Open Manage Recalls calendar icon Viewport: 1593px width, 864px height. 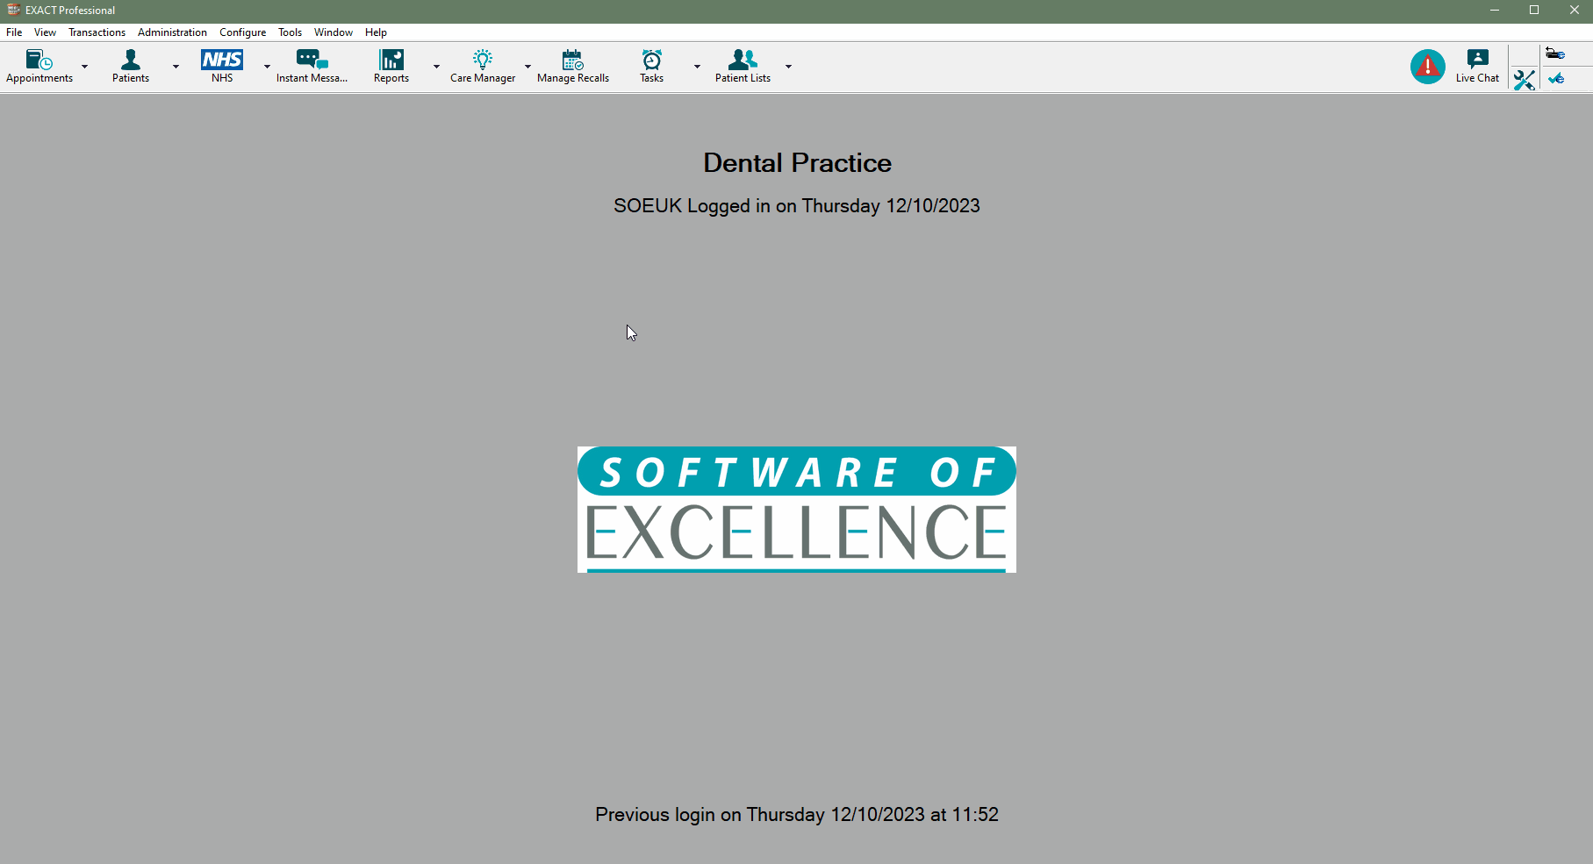click(x=573, y=67)
